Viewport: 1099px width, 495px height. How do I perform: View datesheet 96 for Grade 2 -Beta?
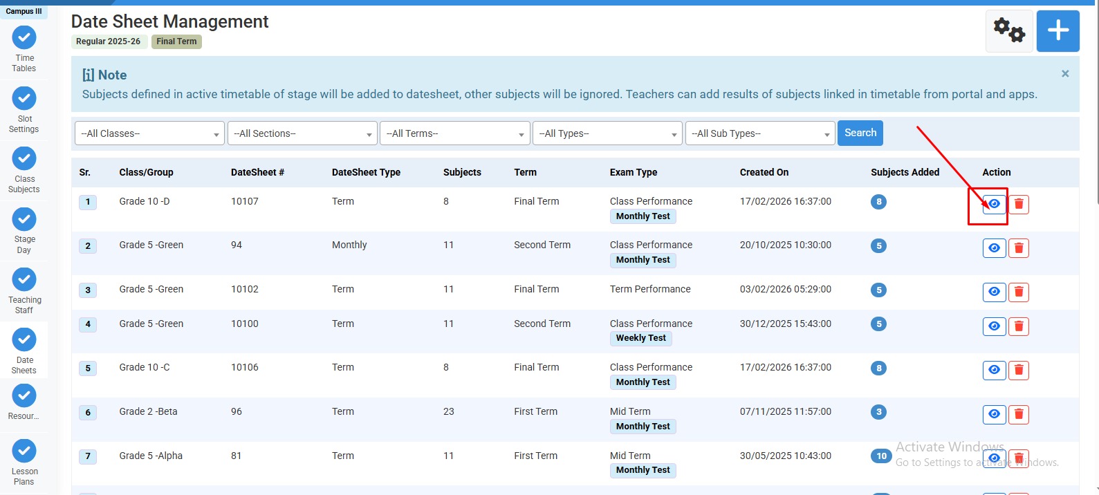click(994, 415)
